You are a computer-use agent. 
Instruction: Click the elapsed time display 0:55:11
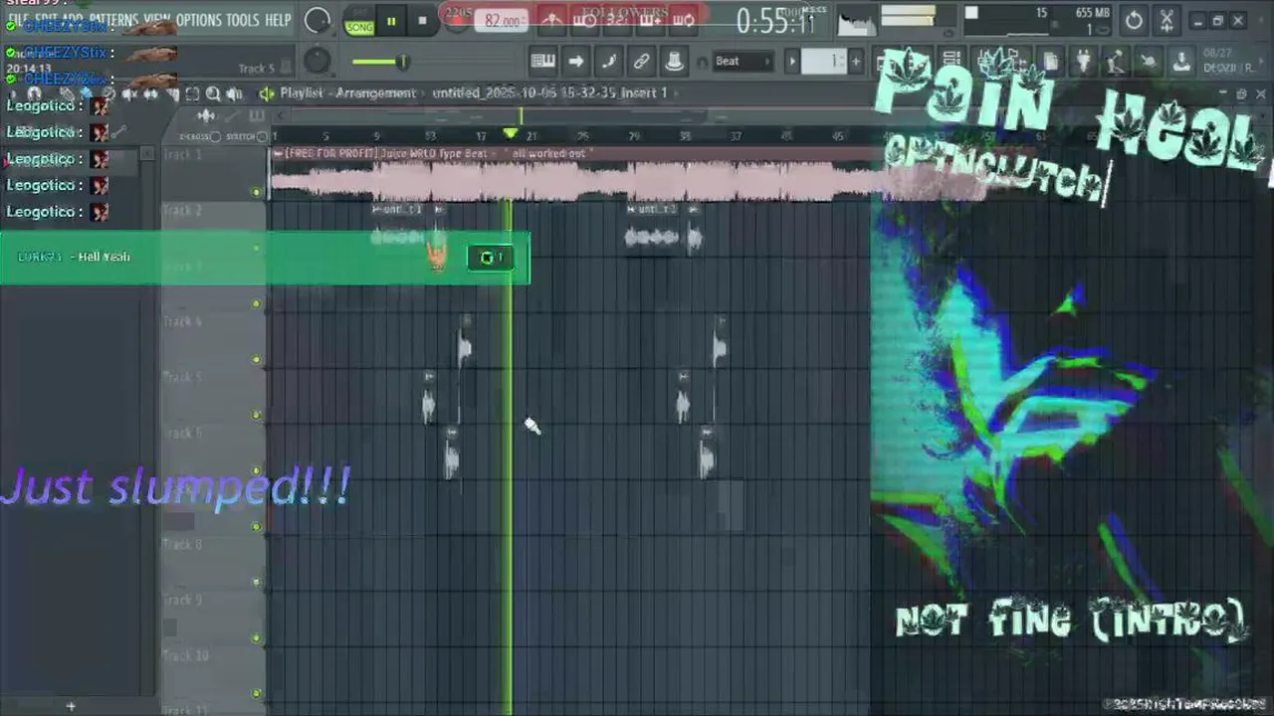coord(776,21)
